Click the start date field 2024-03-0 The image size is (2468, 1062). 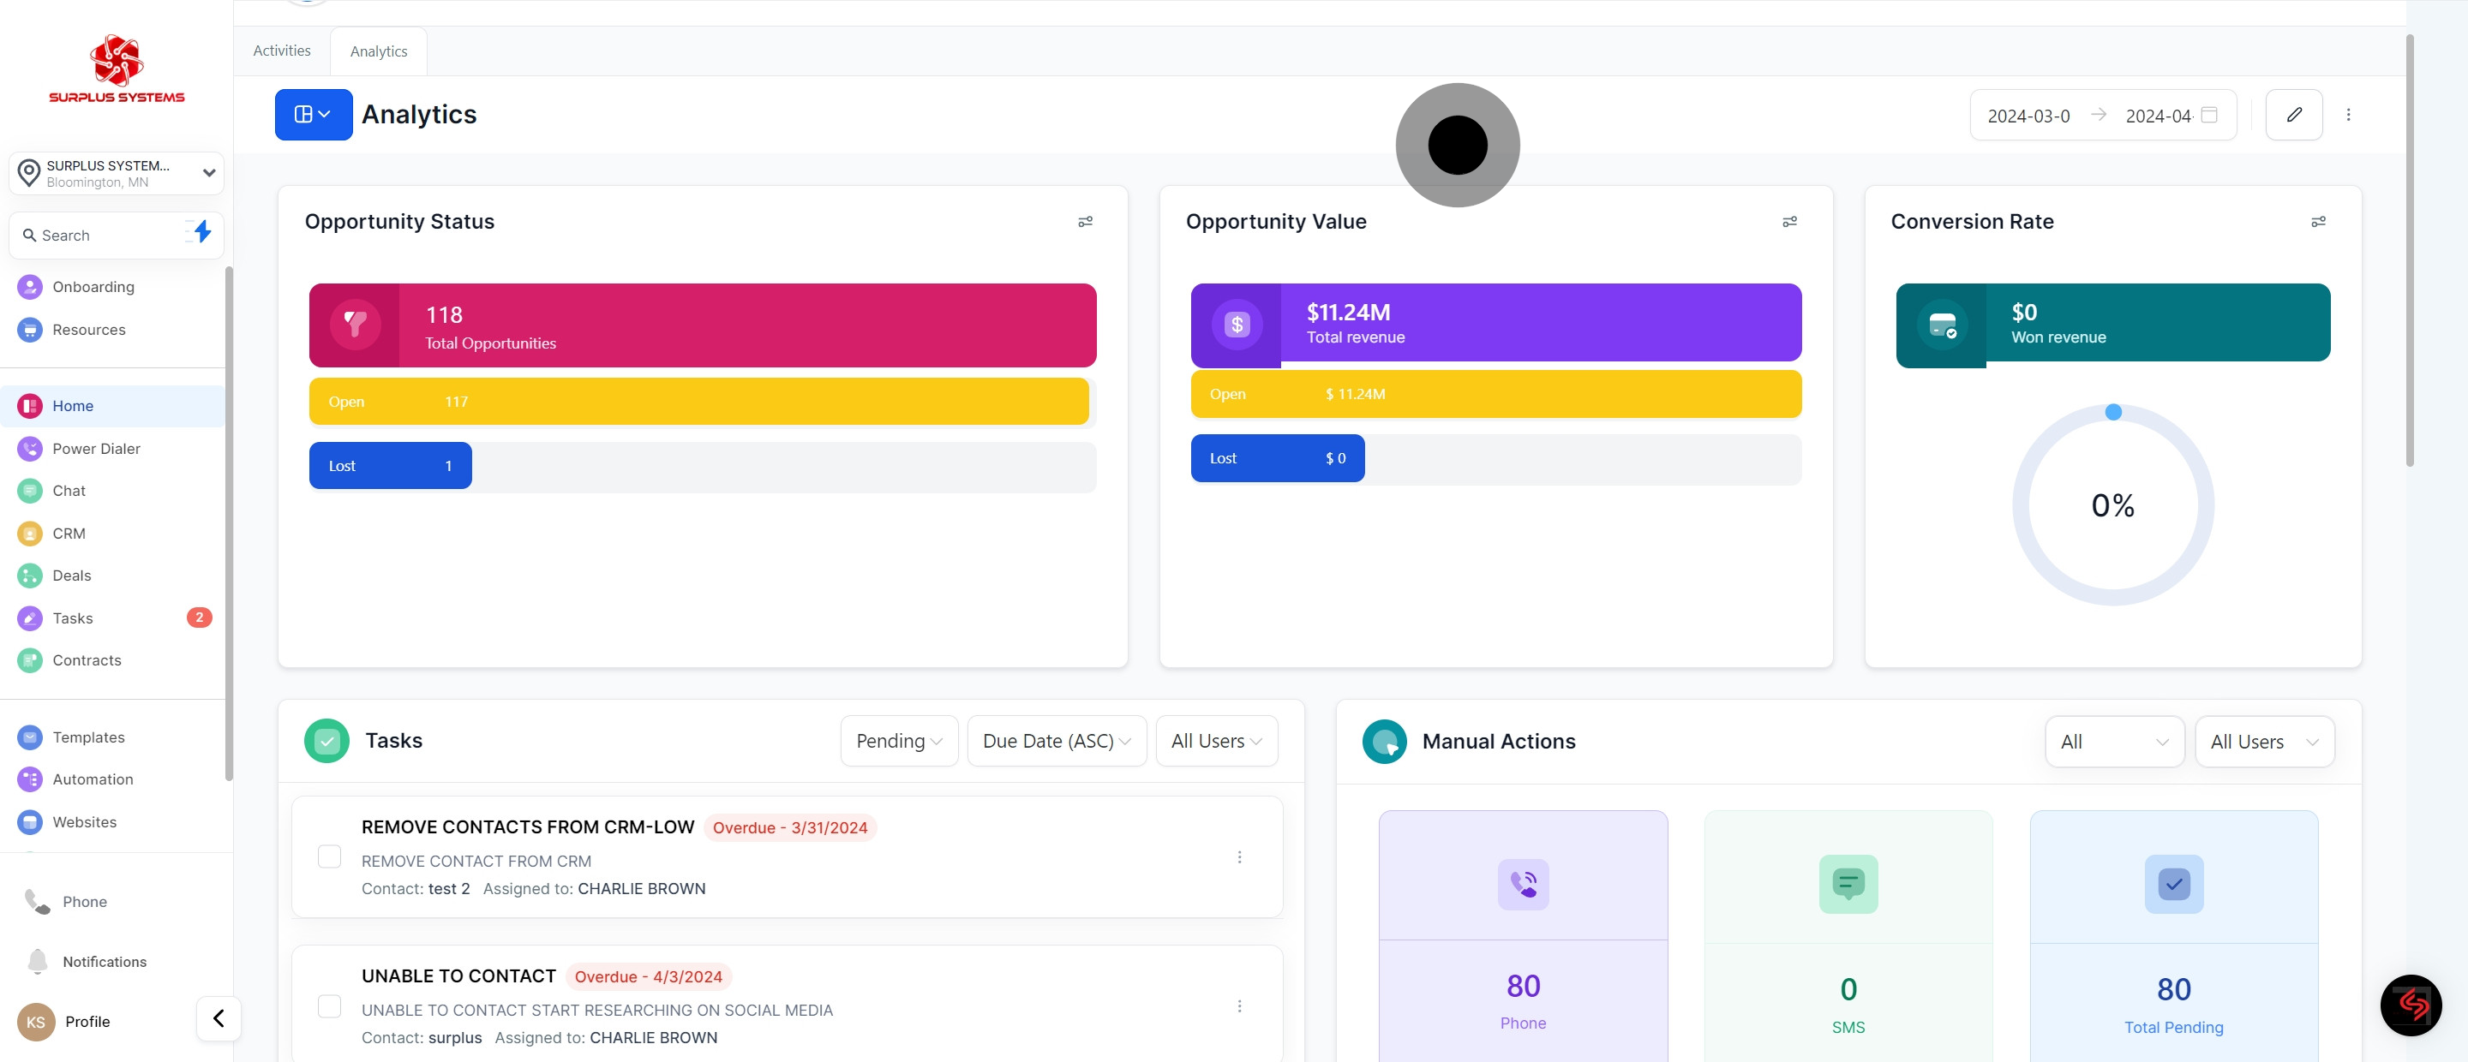point(2028,116)
